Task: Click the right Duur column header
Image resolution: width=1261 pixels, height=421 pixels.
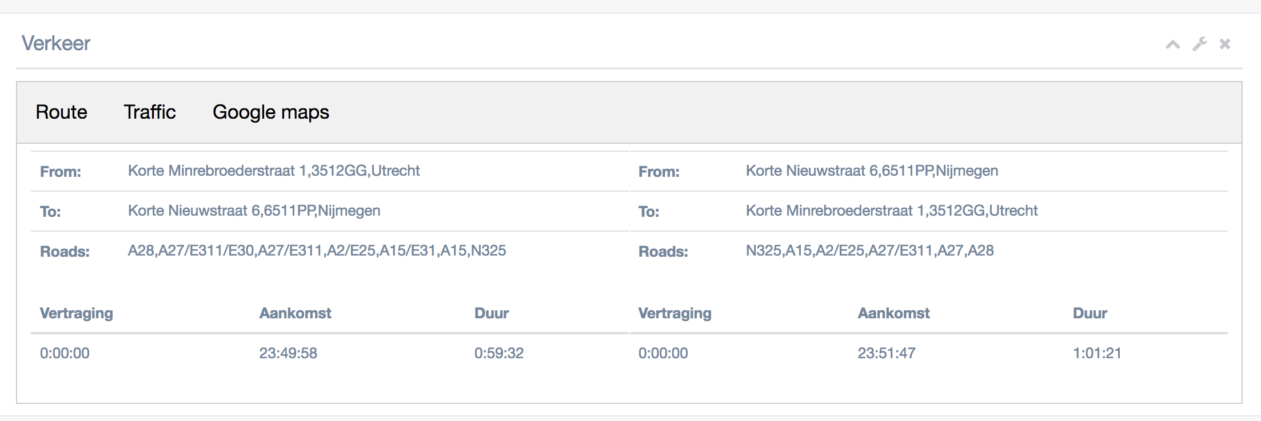Action: [1090, 313]
